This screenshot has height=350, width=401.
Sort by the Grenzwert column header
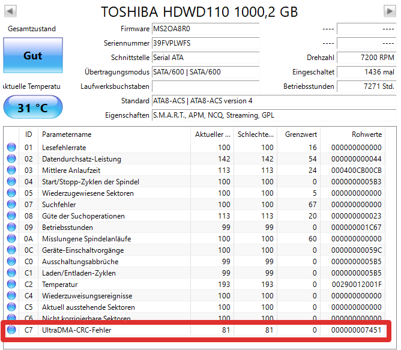[299, 134]
